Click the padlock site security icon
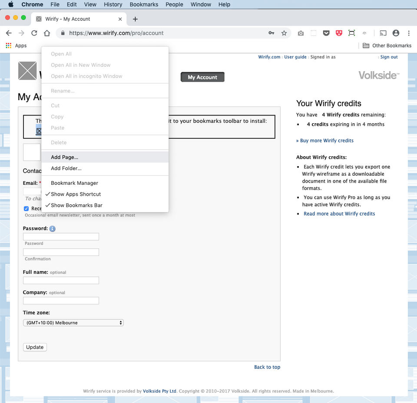This screenshot has height=403, width=417. click(x=63, y=33)
